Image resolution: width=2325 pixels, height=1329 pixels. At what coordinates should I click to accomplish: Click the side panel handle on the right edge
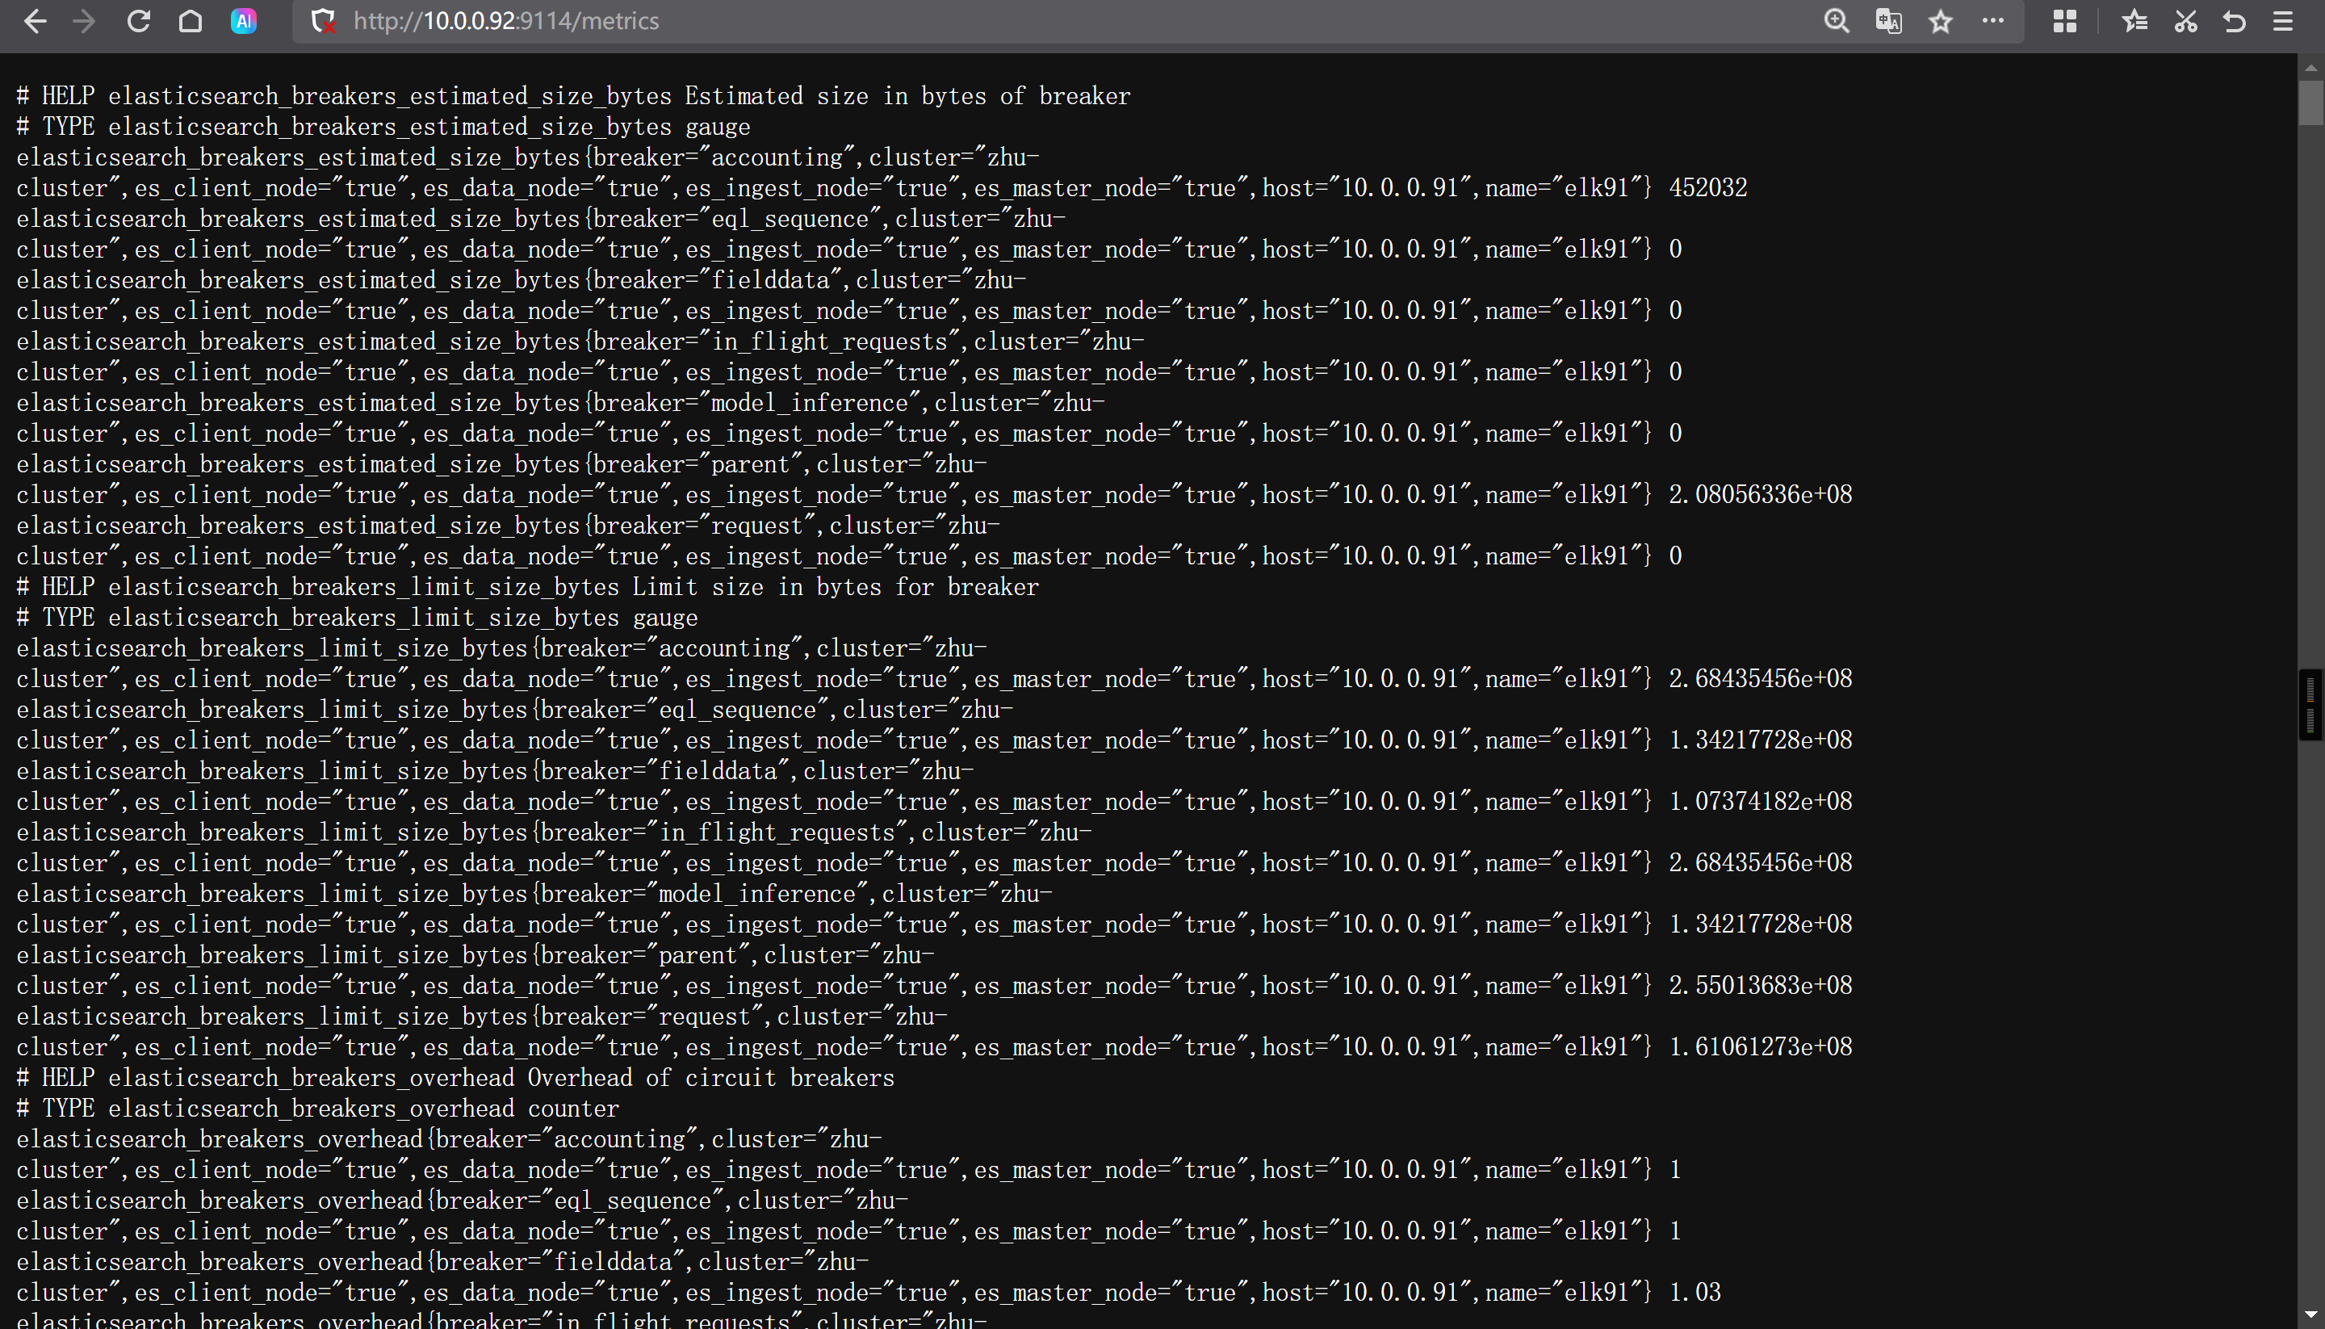[x=2310, y=704]
